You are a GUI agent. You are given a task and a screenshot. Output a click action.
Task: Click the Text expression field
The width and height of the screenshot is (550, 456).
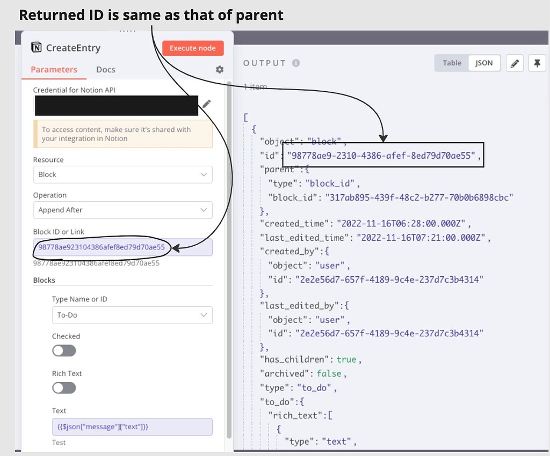tap(132, 426)
